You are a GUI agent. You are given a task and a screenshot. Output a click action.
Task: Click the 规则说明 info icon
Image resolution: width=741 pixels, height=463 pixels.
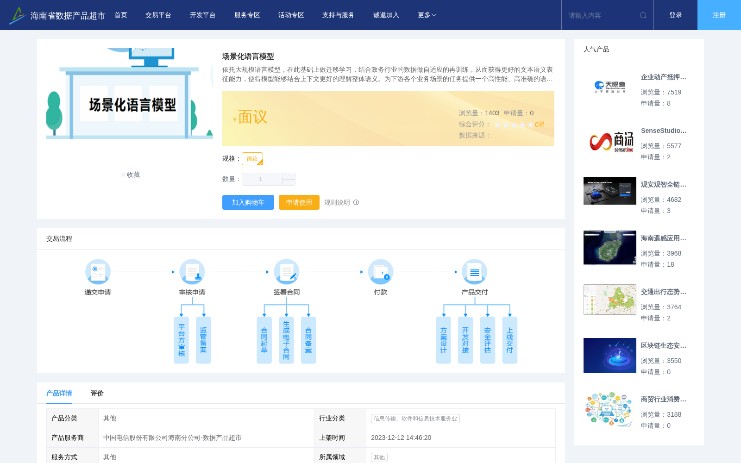point(356,202)
